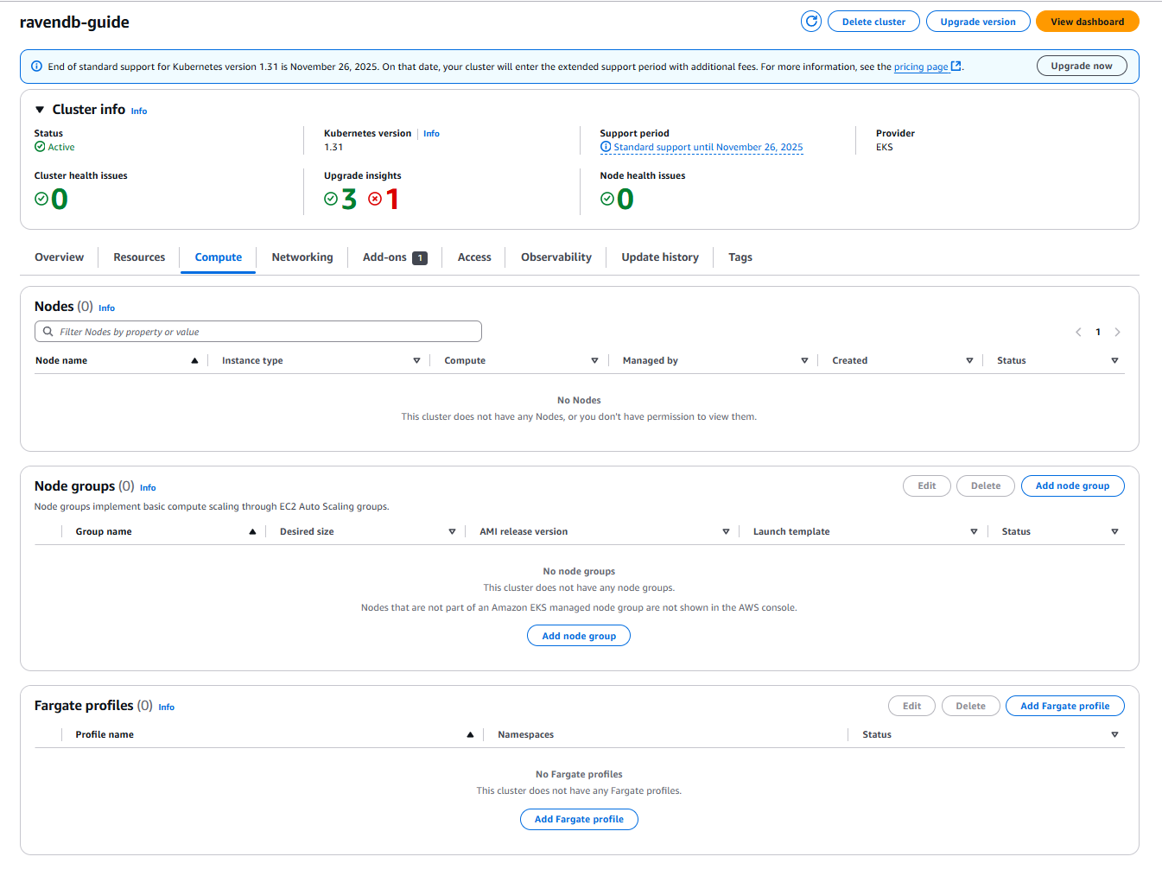This screenshot has height=882, width=1162.
Task: Click Add node group below empty message
Action: pos(579,636)
